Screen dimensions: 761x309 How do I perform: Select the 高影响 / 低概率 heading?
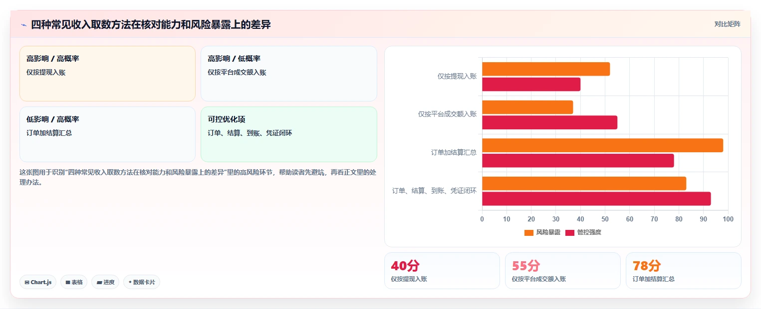coord(234,59)
